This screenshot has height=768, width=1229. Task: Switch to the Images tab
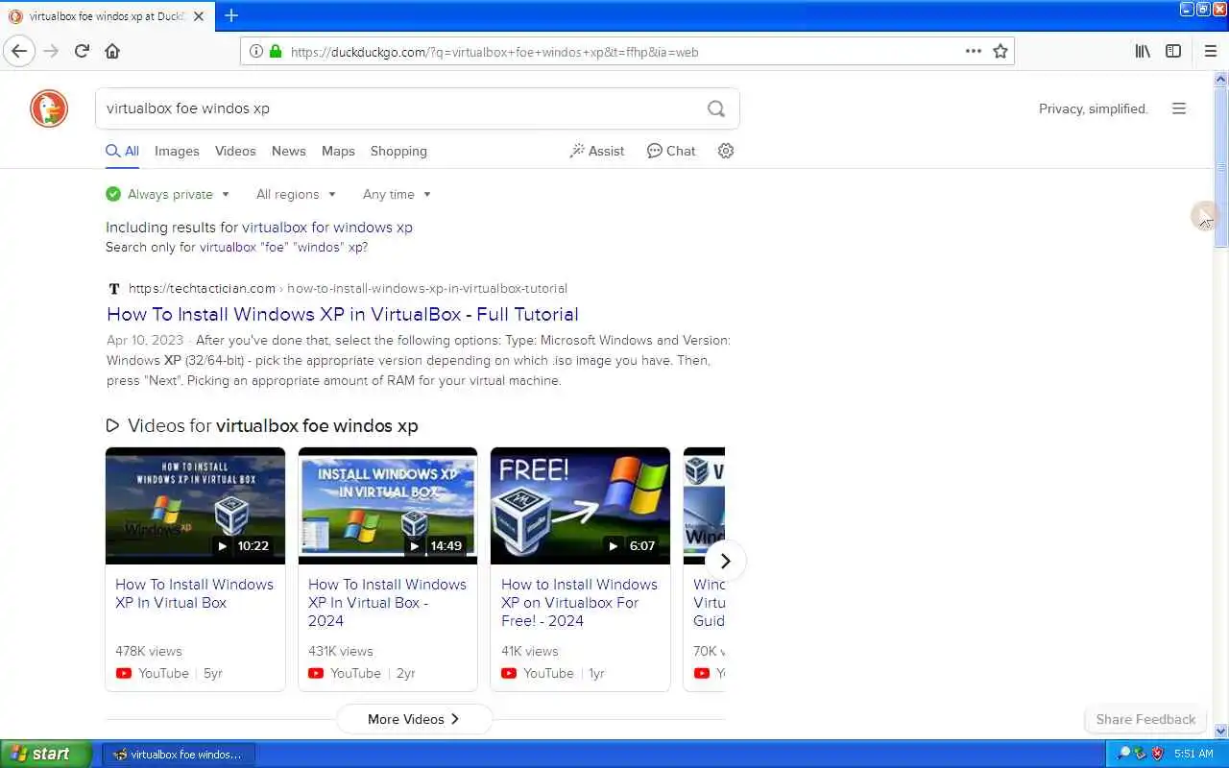177,151
